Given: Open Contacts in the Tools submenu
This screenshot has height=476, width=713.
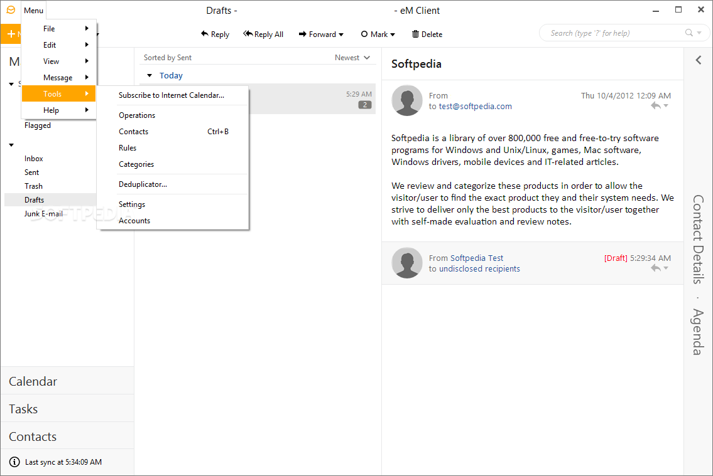Looking at the screenshot, I should [x=173, y=132].
